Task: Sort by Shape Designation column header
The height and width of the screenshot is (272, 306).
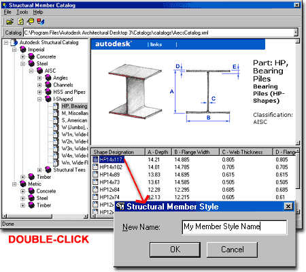Action: coord(118,152)
